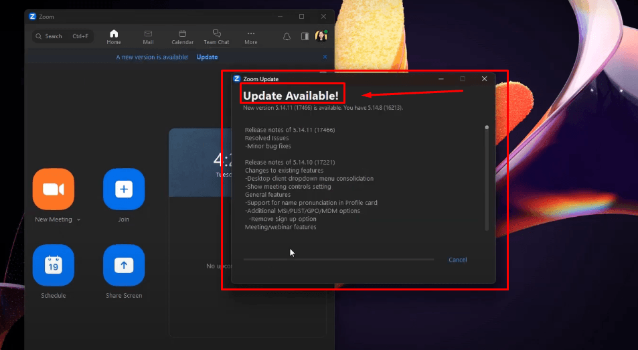638x350 pixels.
Task: Open the notifications bell in Zoom
Action: [x=287, y=37]
